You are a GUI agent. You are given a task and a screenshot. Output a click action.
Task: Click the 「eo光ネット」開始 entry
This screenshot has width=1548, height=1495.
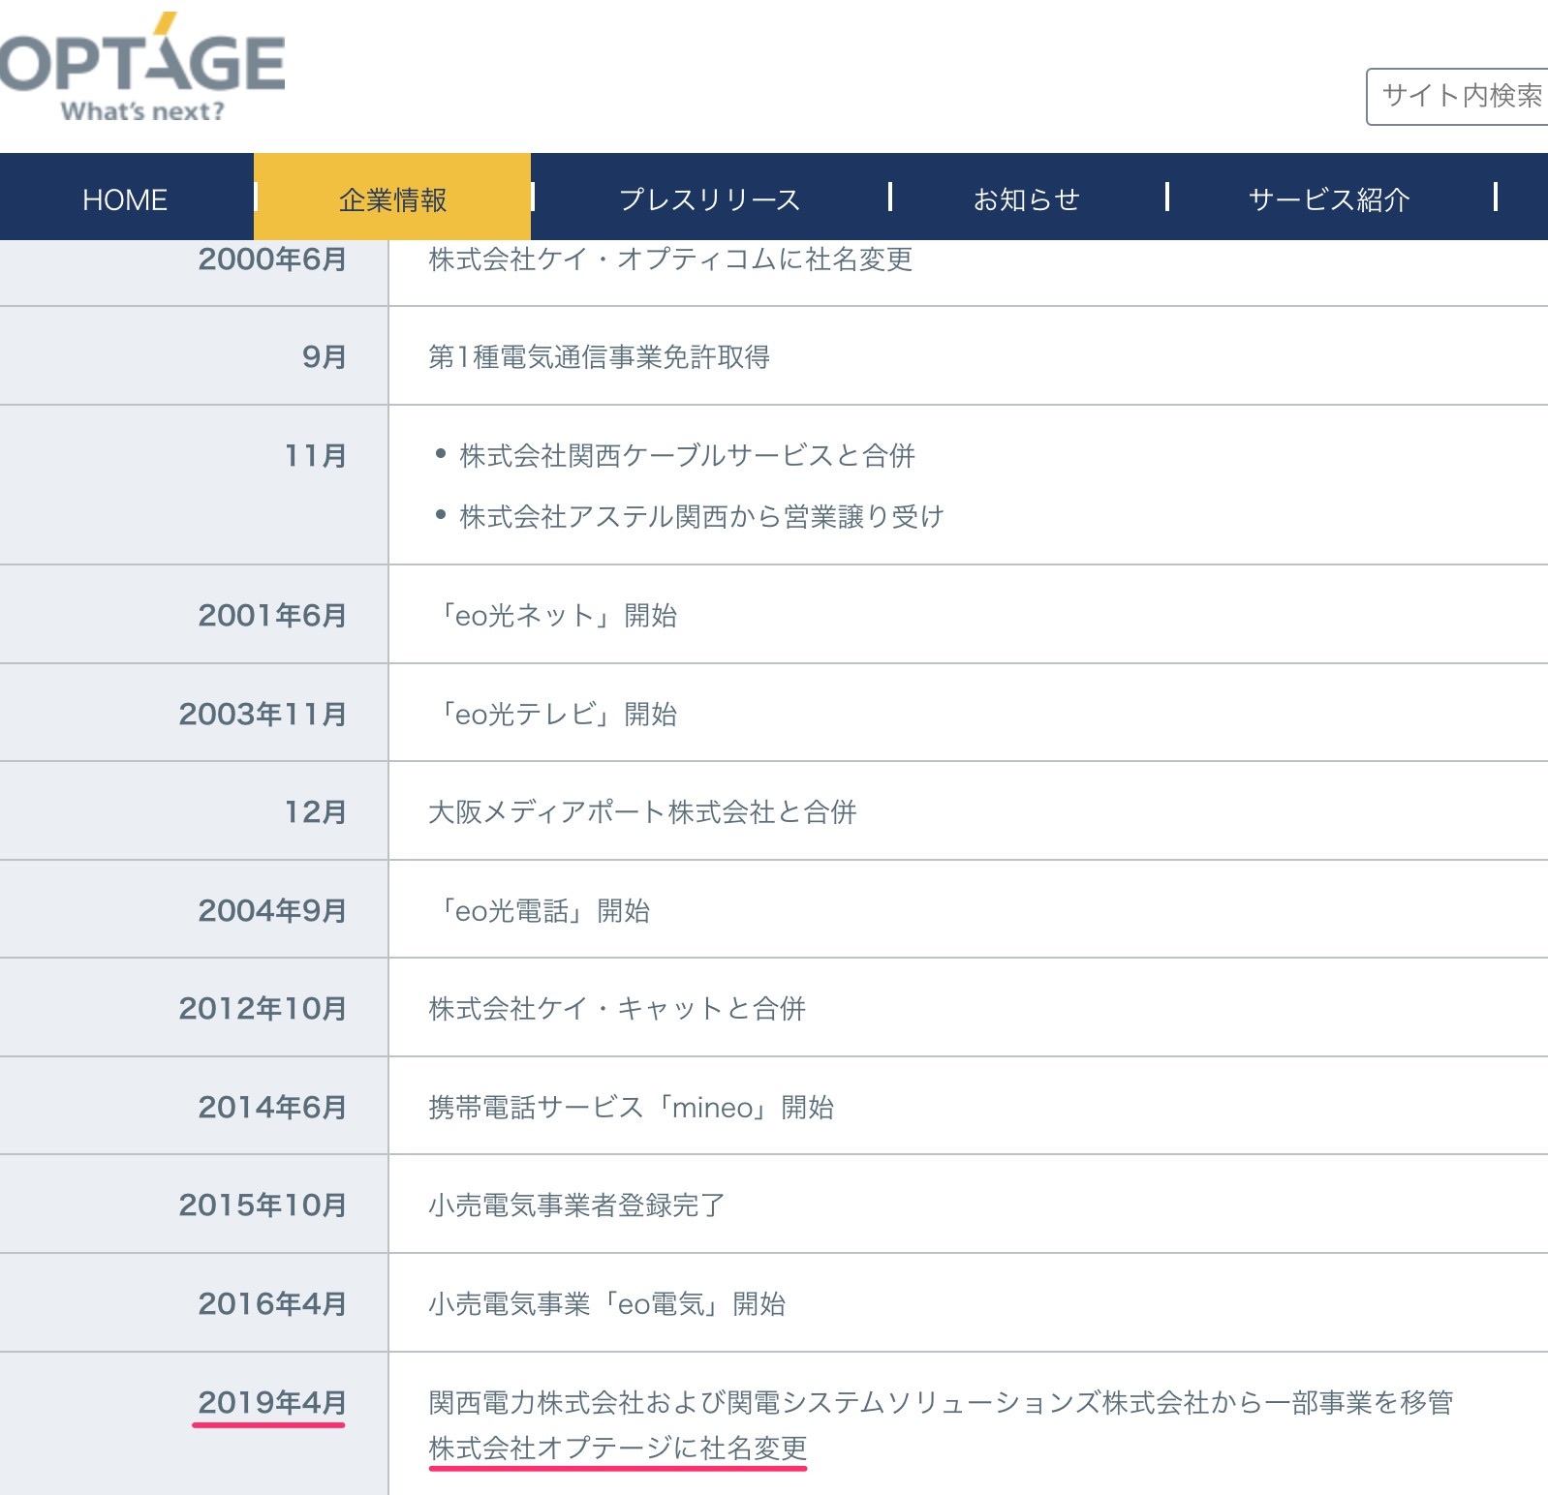pos(556,616)
